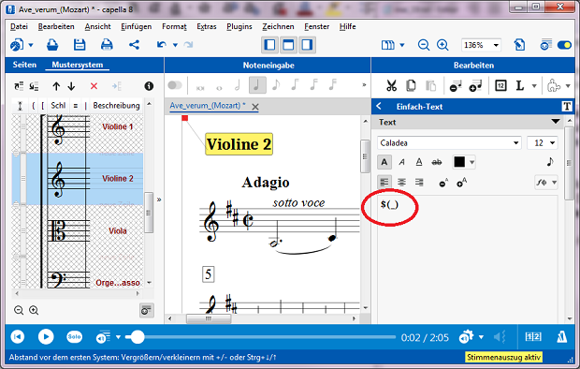Viewport: 580px width, 369px height.
Task: Increase text size with large A icon
Action: coord(461,183)
